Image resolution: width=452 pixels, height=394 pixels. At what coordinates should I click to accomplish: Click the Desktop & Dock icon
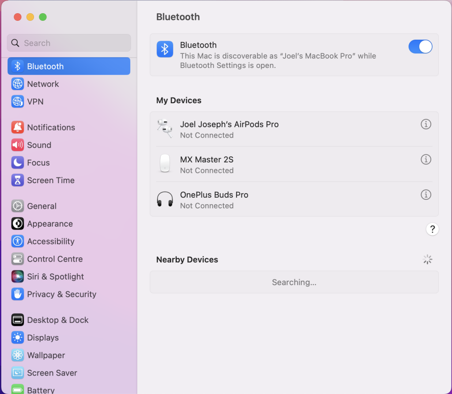point(18,320)
